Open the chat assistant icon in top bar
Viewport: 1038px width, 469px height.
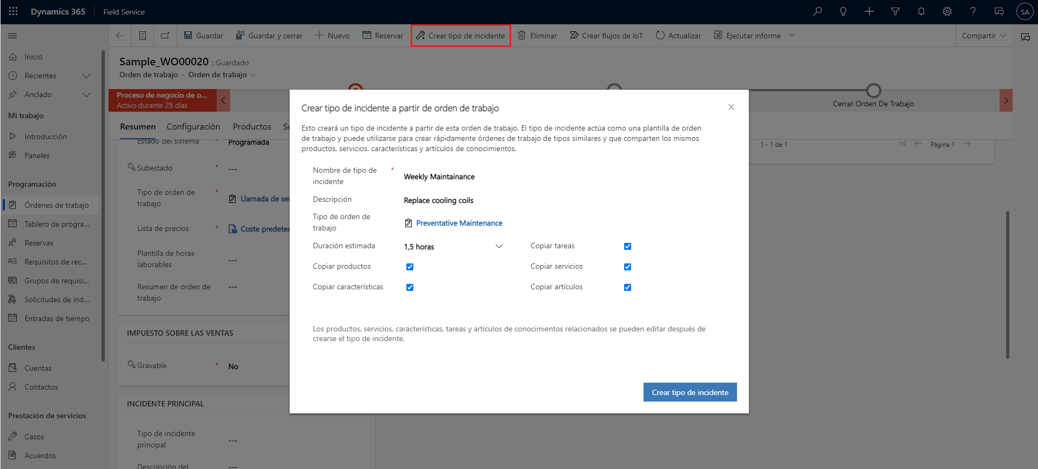pyautogui.click(x=999, y=11)
